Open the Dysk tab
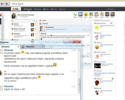Viewport: 125px width, 100px height. tap(46, 9)
